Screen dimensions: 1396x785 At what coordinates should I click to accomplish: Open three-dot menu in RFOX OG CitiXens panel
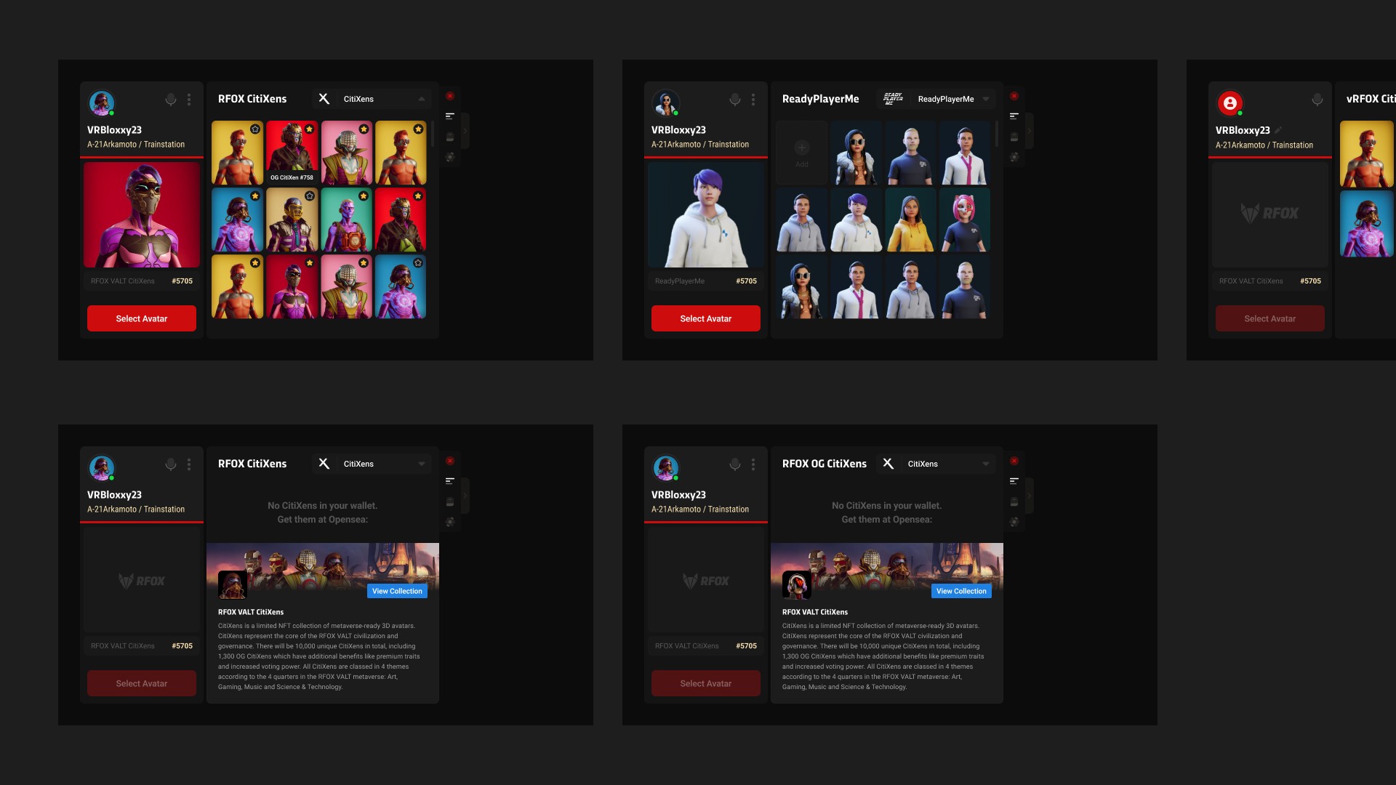[753, 464]
